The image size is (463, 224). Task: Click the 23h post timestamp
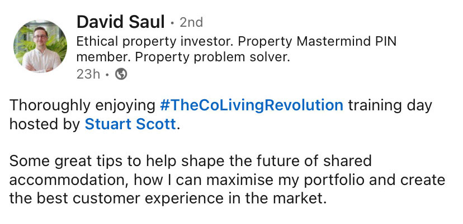[x=88, y=74]
